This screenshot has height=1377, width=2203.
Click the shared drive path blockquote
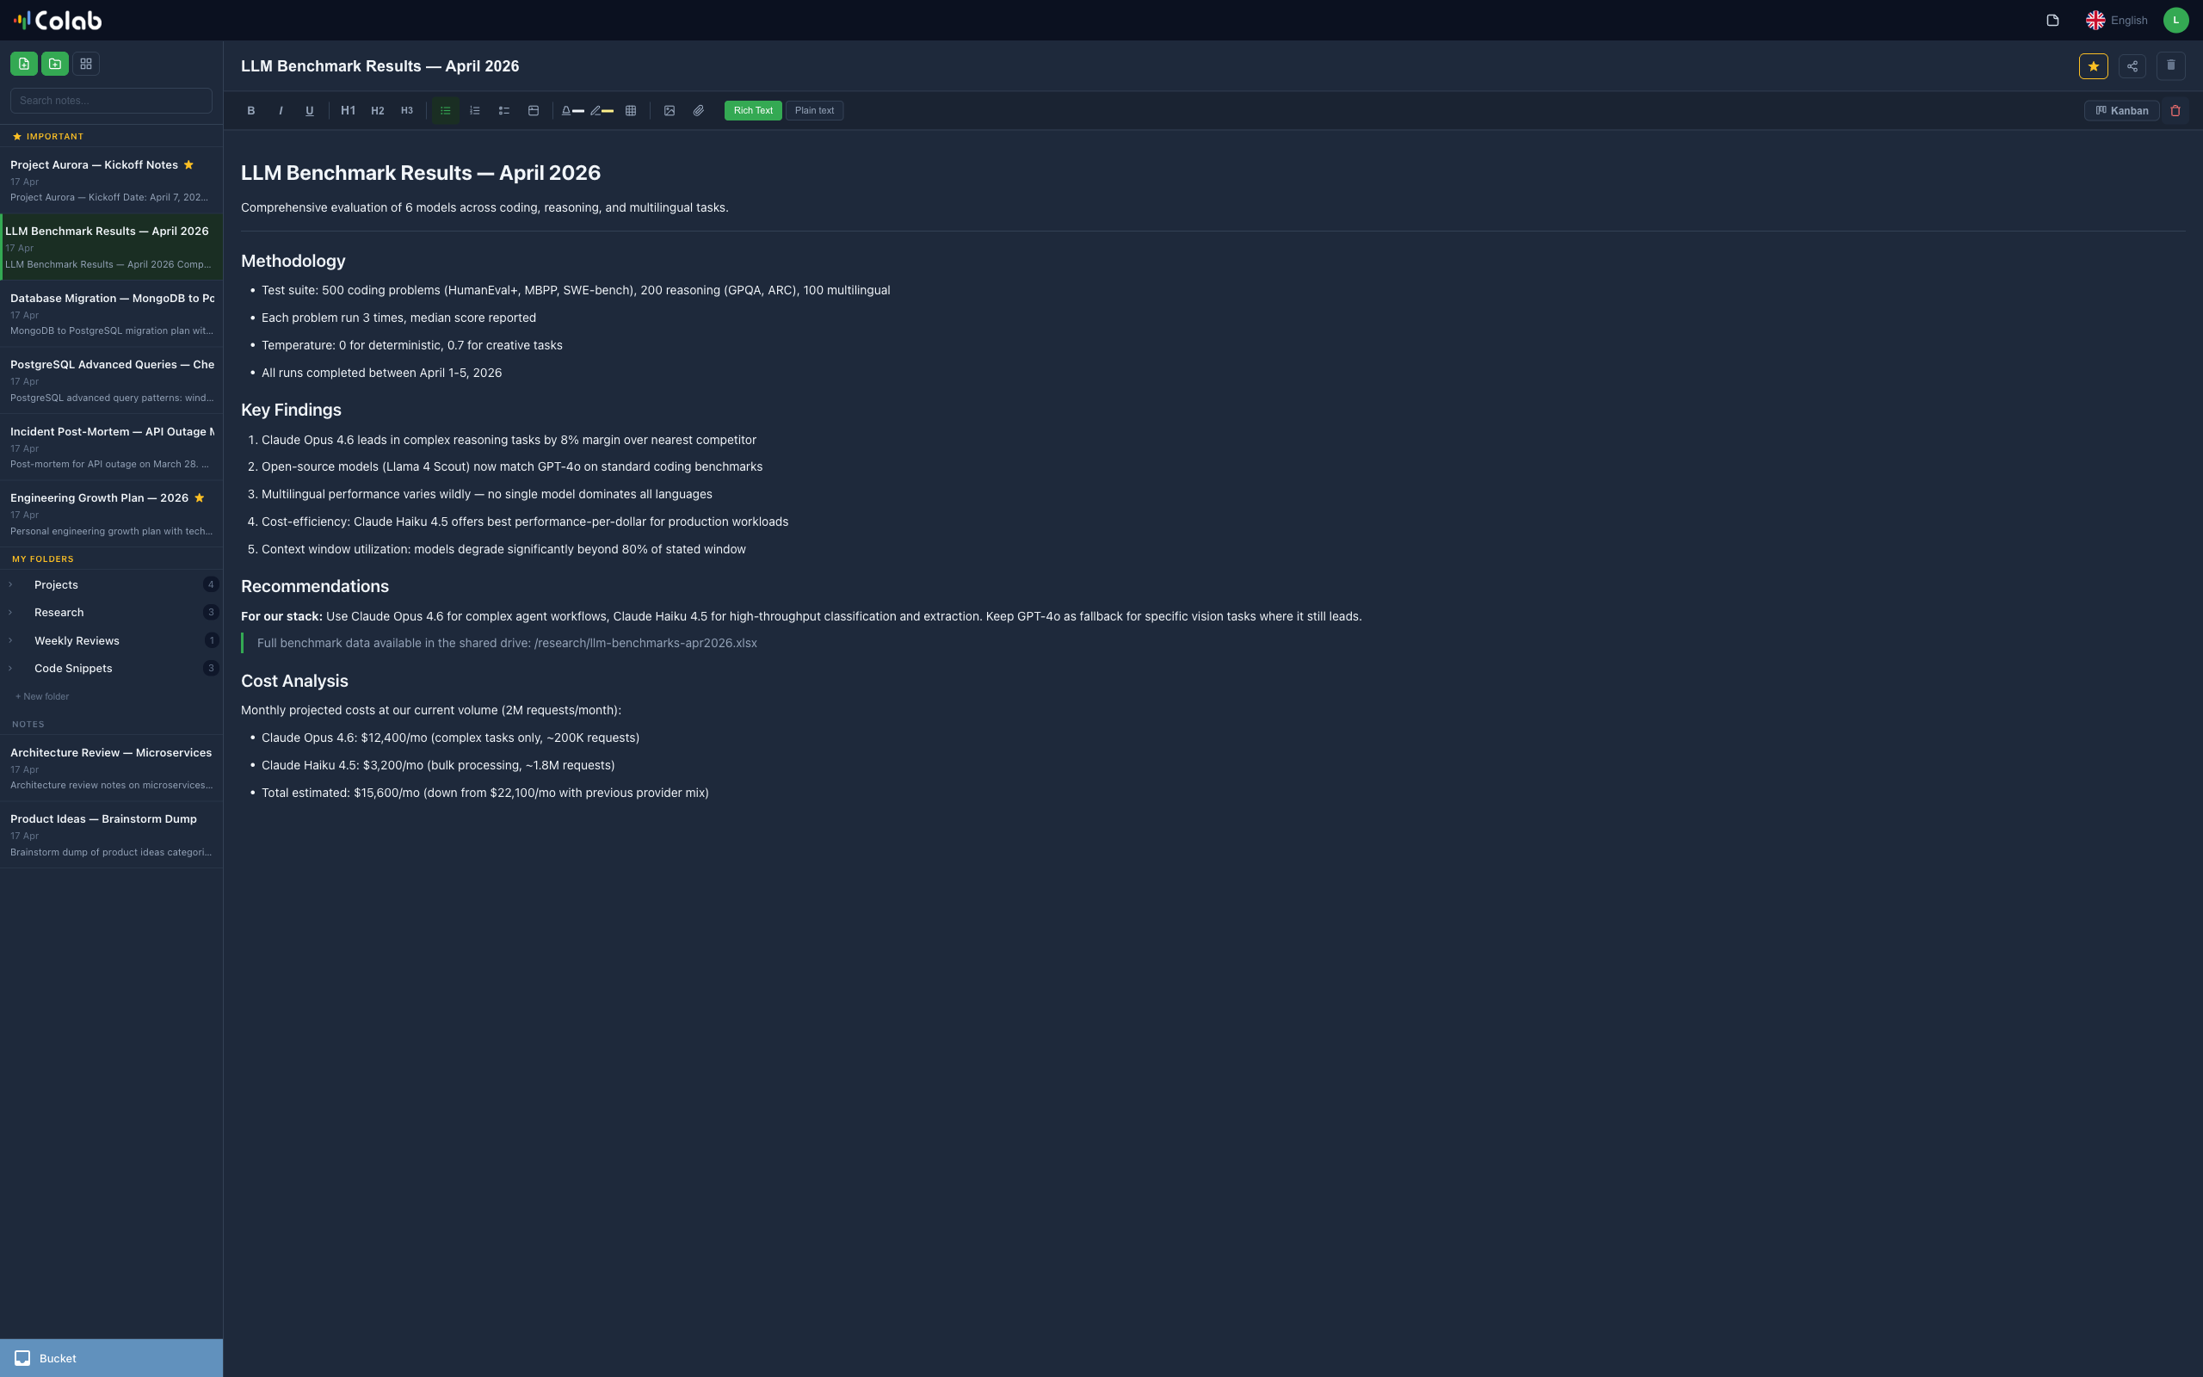(x=507, y=643)
